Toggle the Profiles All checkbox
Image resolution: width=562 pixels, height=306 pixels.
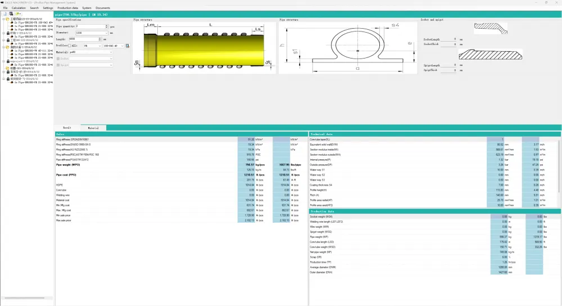[x=70, y=46]
